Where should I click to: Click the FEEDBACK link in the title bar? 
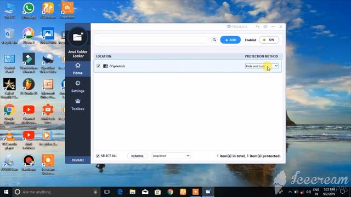(237, 27)
